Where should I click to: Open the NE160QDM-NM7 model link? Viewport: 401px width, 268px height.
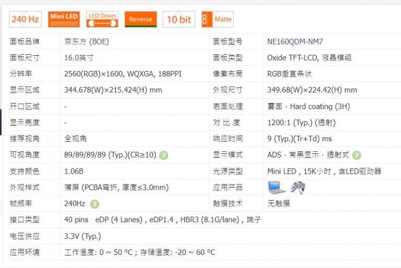pos(295,41)
